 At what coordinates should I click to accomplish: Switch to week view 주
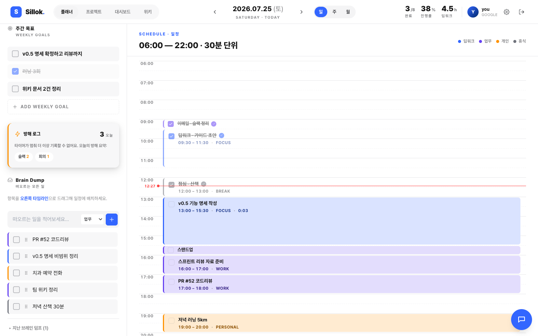pos(334,12)
